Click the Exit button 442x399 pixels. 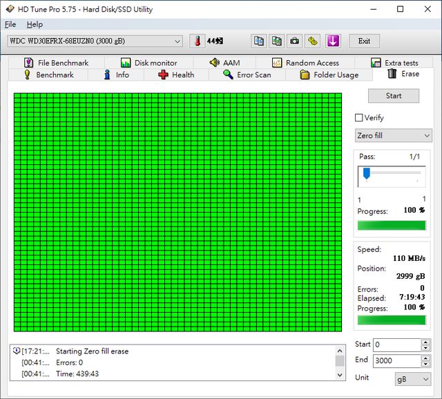coord(364,41)
